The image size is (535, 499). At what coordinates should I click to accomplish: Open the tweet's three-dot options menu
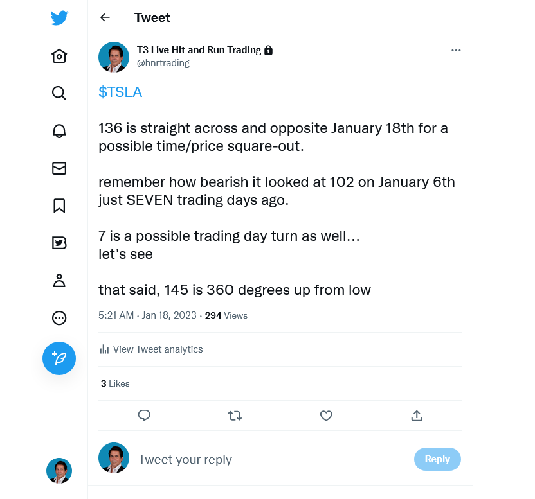(456, 50)
